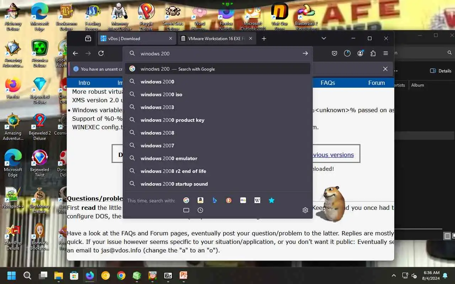
Task: Search with Wikipedia one-off engine icon
Action: (x=257, y=201)
